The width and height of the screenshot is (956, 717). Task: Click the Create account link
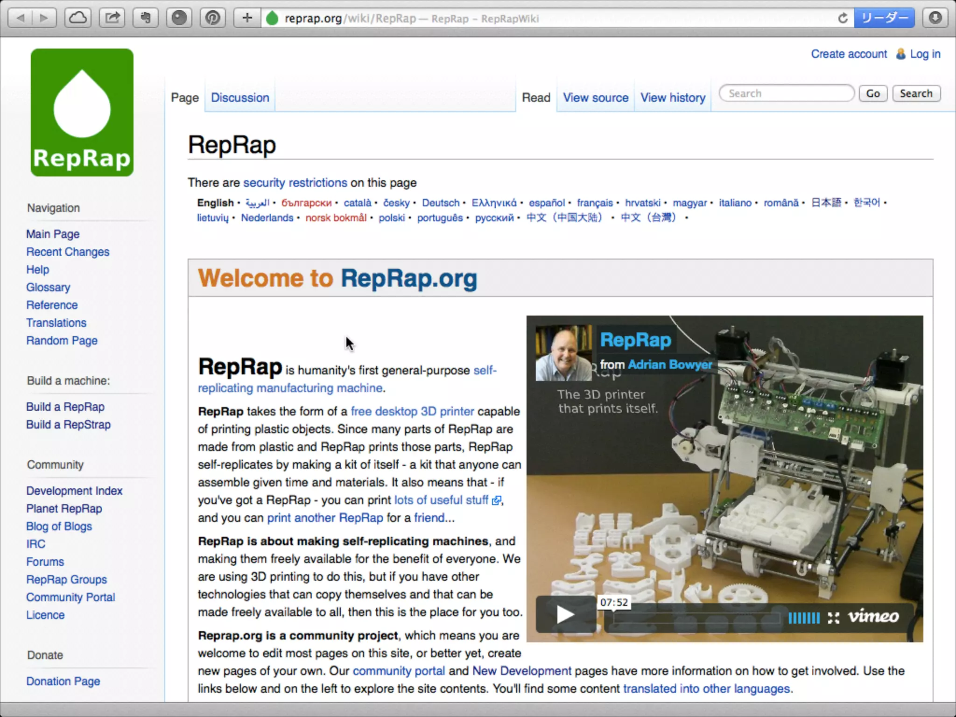pos(849,54)
